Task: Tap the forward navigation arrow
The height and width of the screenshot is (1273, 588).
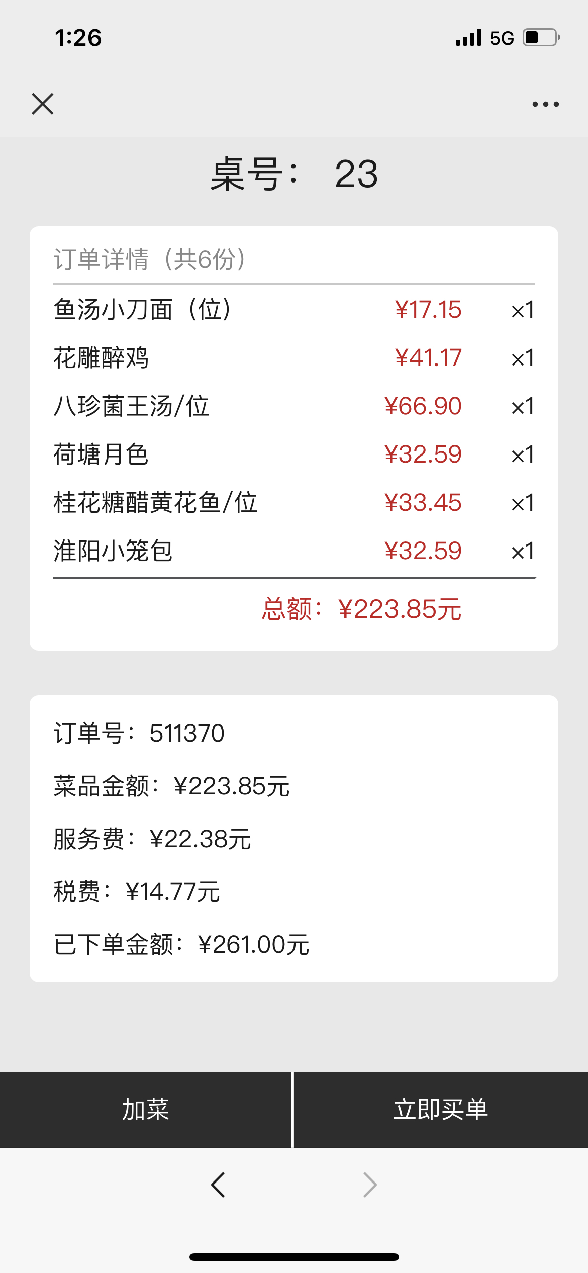Action: 370,1185
